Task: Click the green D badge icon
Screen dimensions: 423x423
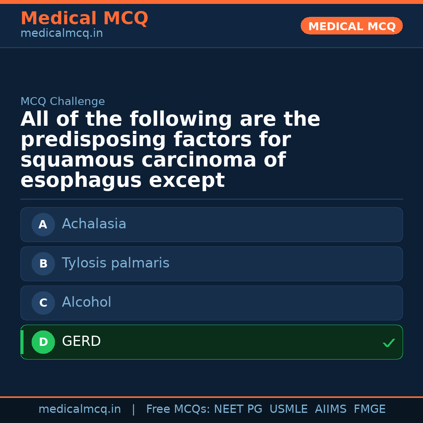Action: coord(43,342)
